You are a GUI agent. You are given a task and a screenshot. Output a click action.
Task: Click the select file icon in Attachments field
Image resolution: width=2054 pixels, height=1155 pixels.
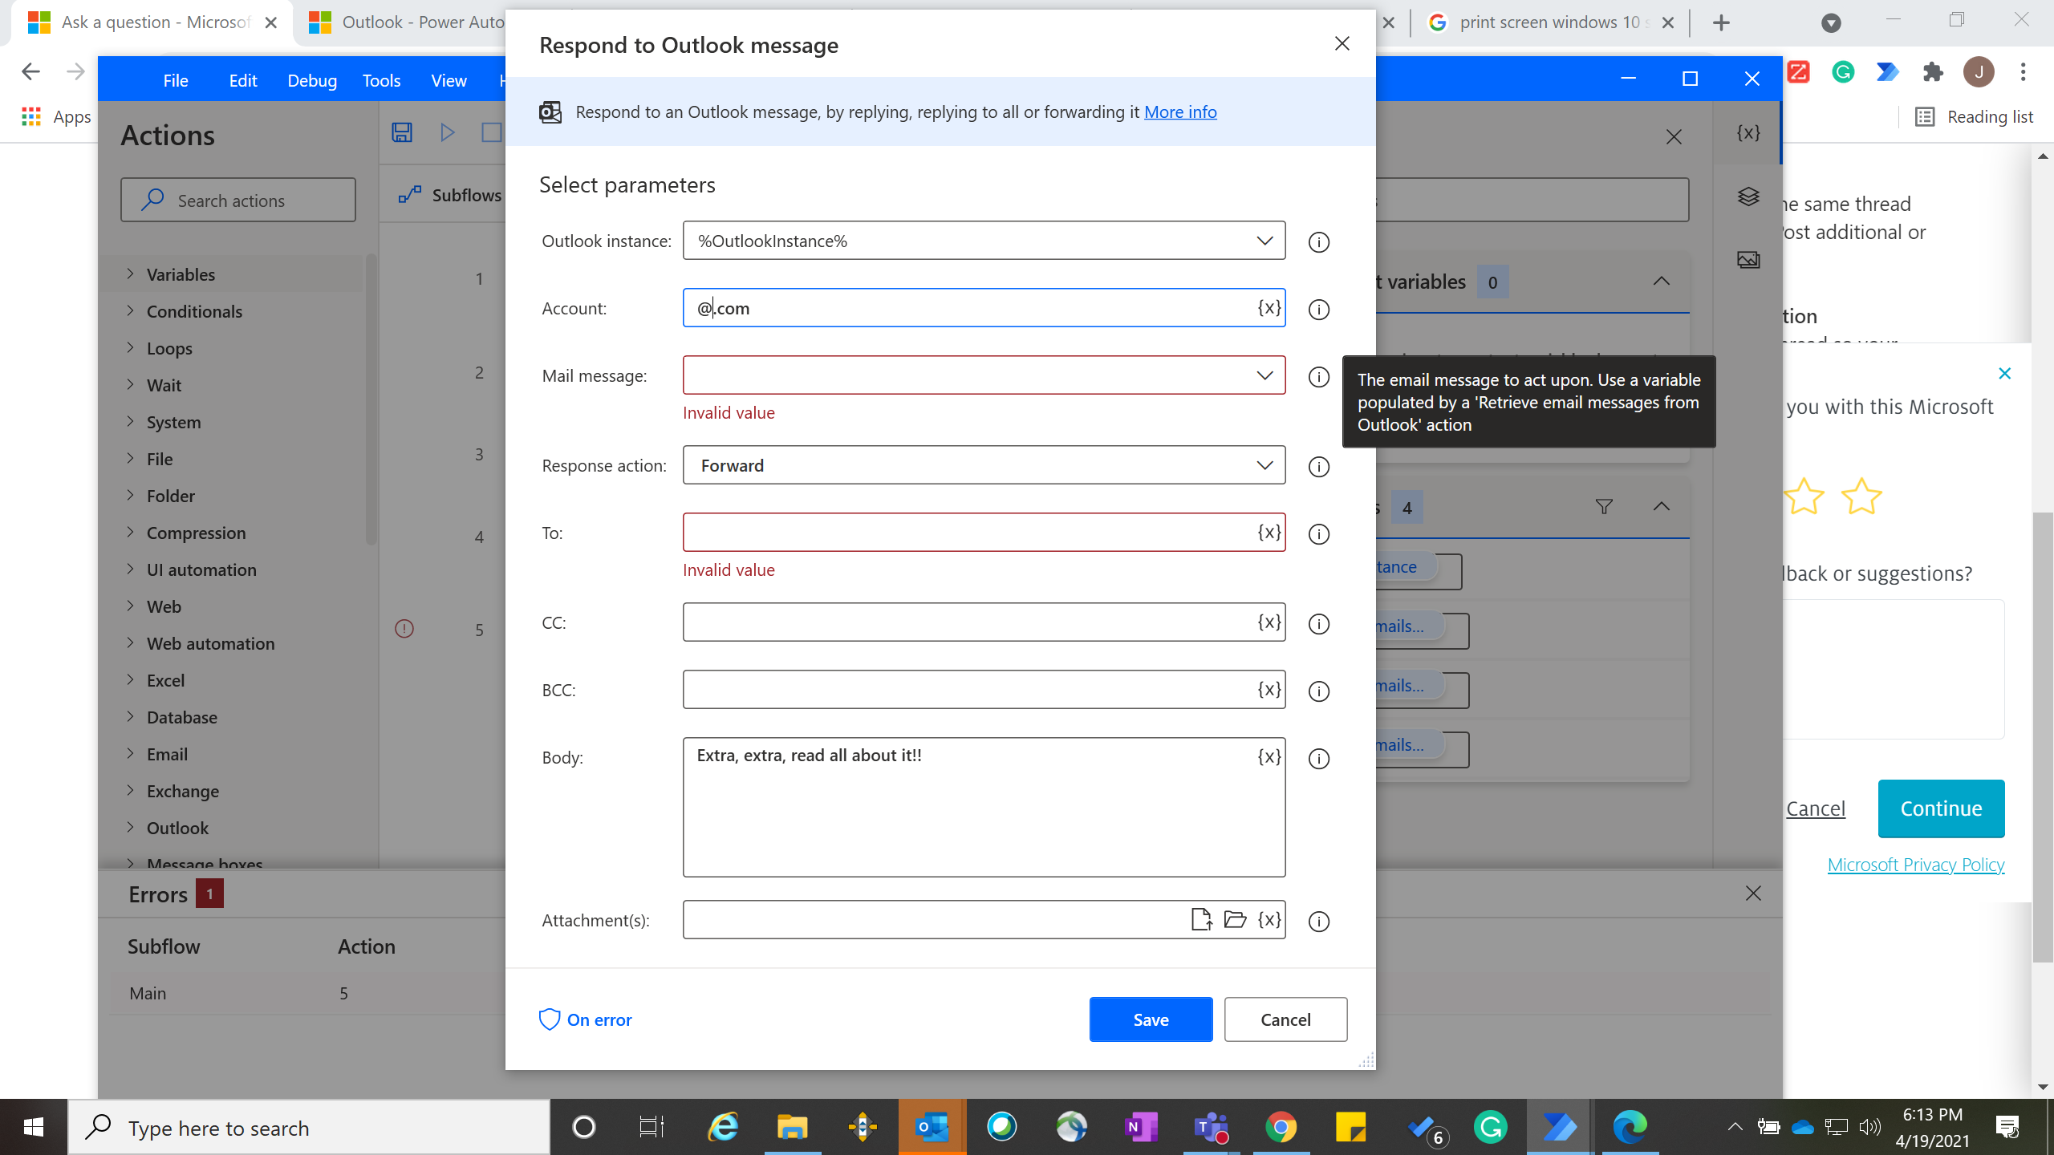(1201, 919)
